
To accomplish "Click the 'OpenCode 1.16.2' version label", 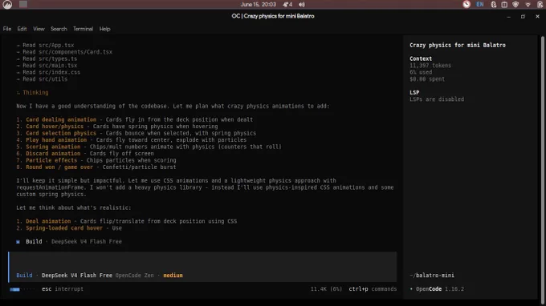I will click(437, 288).
